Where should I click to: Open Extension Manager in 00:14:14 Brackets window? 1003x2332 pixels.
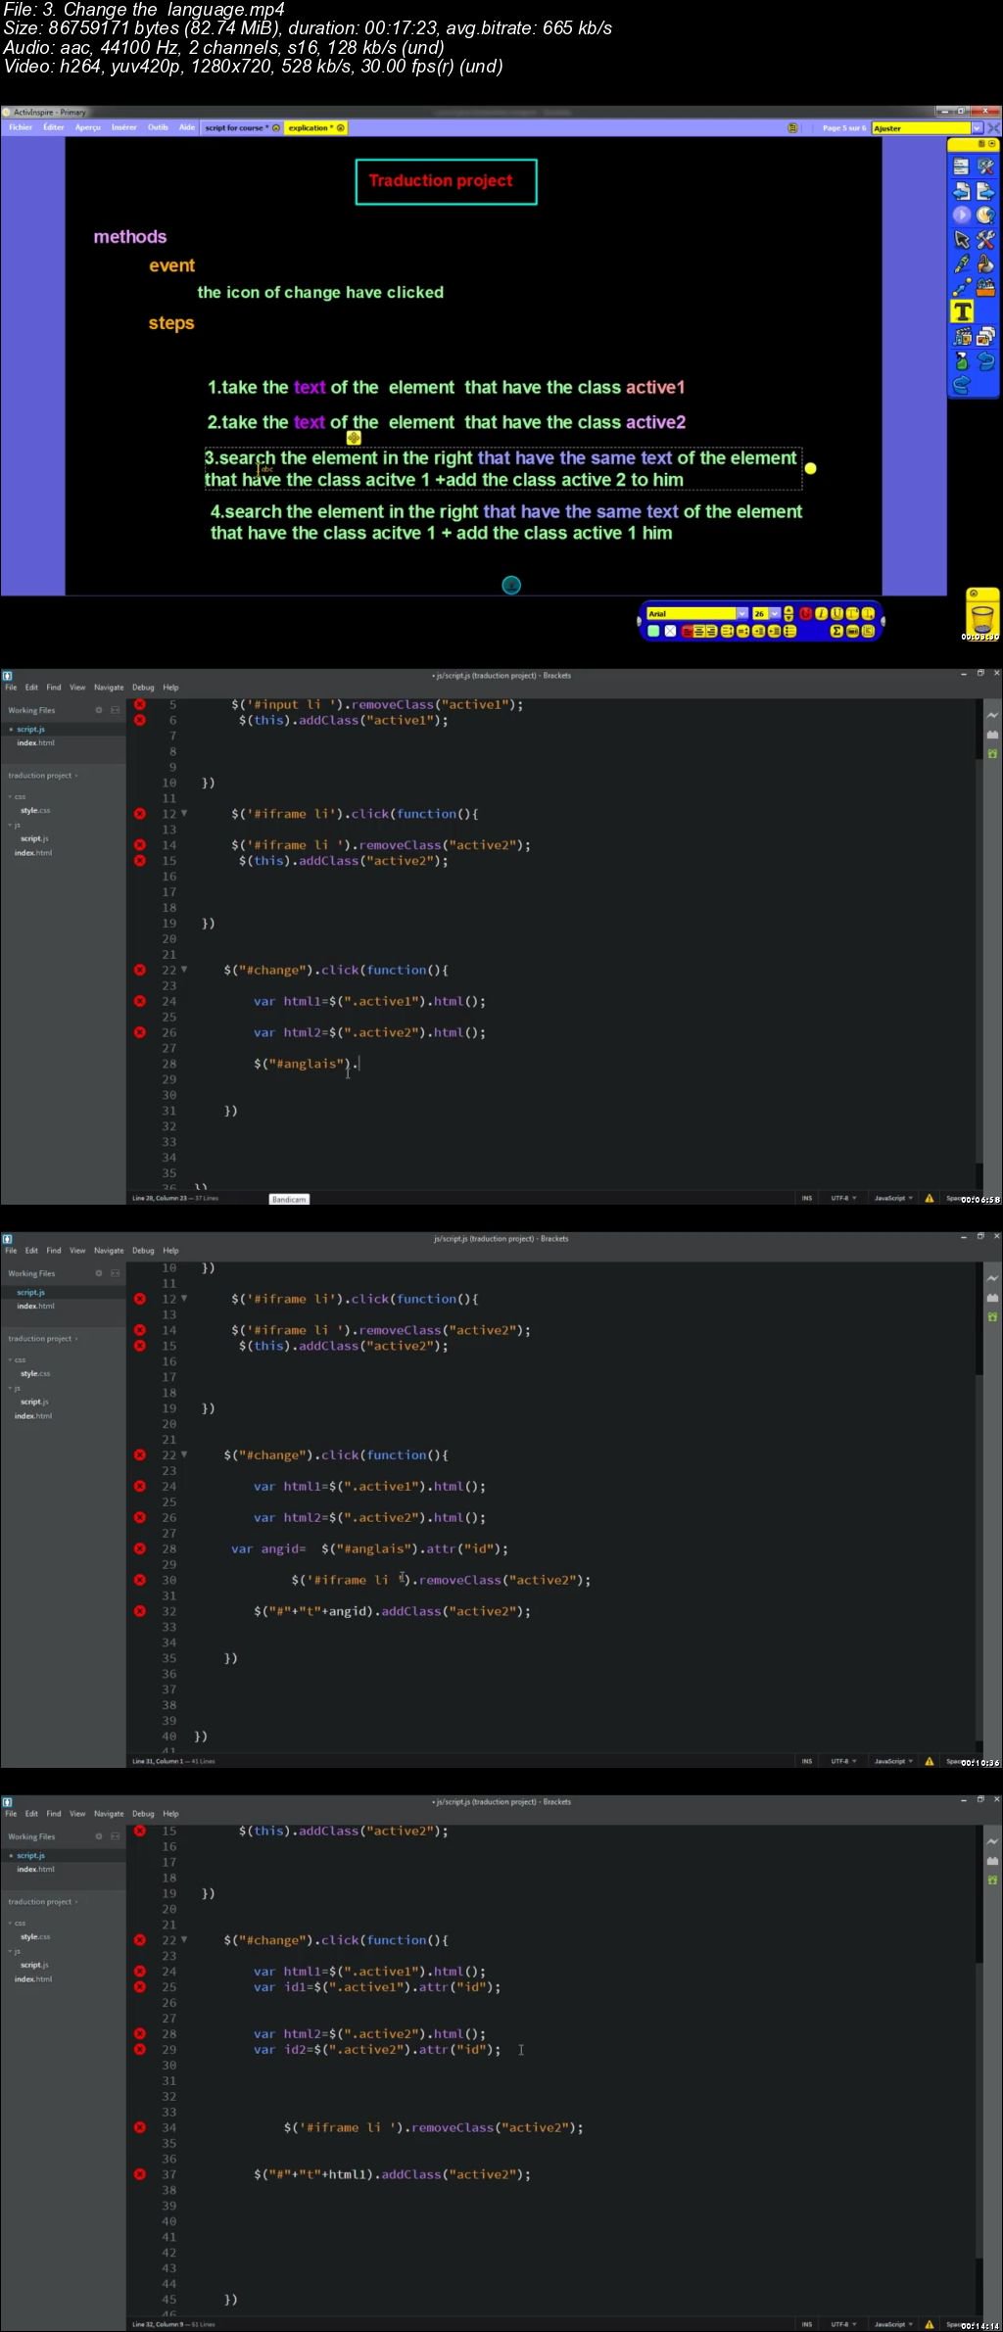[x=992, y=1861]
